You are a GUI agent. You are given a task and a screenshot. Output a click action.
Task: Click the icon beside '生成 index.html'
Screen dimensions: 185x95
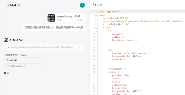[x=8, y=66]
